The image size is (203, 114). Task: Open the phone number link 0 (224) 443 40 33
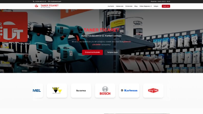click(40, 2)
